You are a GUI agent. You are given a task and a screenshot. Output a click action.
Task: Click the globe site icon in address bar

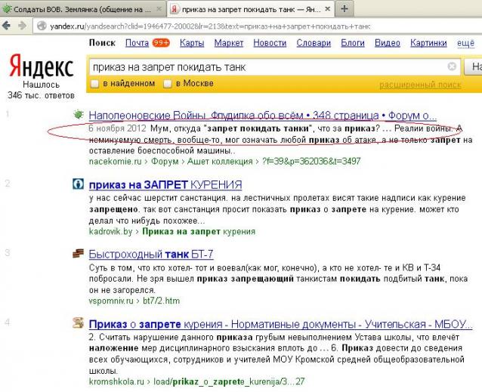coord(42,26)
